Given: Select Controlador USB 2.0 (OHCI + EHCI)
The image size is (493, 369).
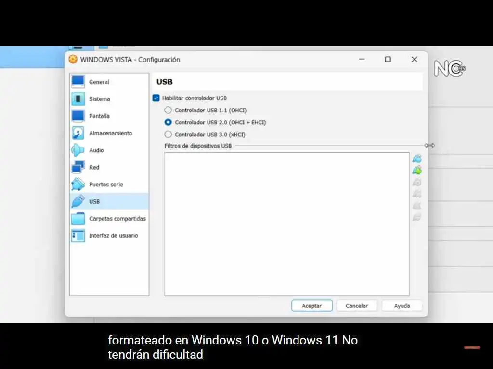Looking at the screenshot, I should pyautogui.click(x=168, y=122).
